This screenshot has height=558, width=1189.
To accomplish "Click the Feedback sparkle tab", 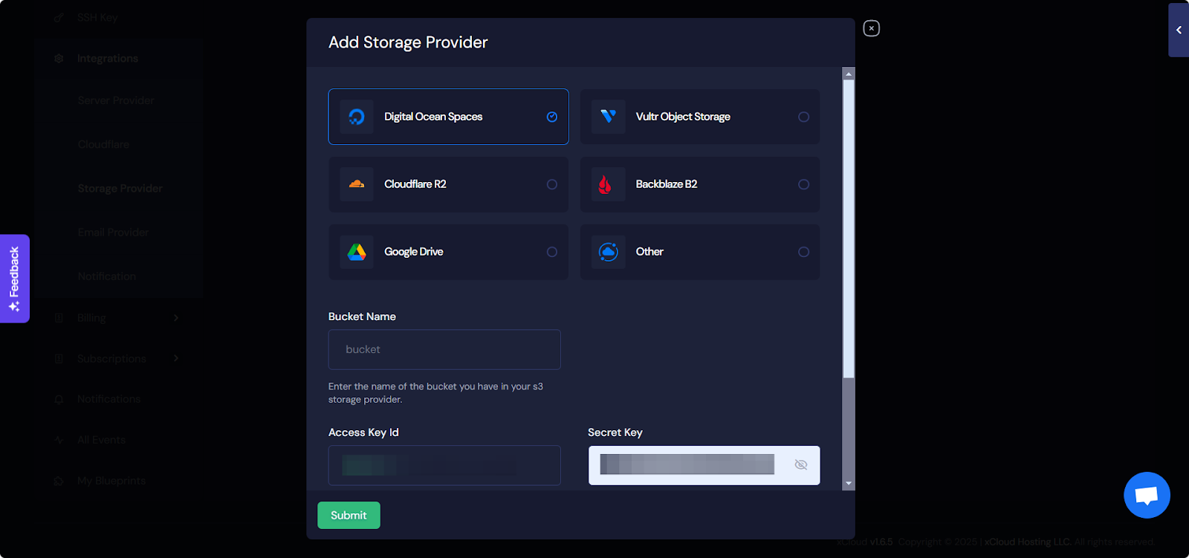I will [x=14, y=279].
